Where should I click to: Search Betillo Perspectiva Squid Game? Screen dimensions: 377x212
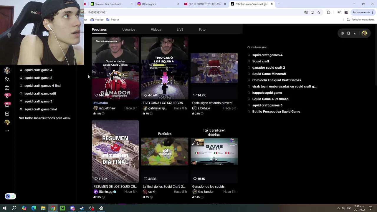tap(276, 112)
